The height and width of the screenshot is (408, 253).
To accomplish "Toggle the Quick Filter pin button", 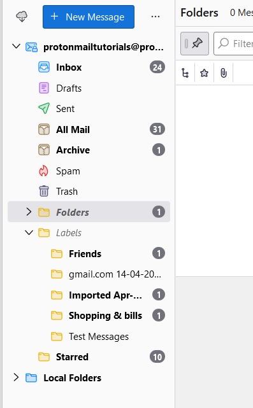I will point(194,43).
